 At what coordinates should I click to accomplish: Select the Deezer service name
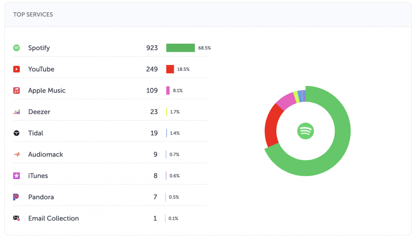pos(39,112)
